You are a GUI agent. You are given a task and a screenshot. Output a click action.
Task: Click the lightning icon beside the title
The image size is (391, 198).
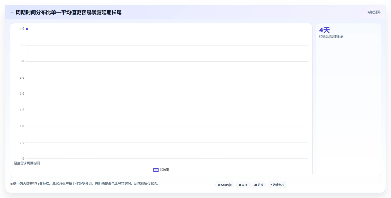tap(12, 13)
